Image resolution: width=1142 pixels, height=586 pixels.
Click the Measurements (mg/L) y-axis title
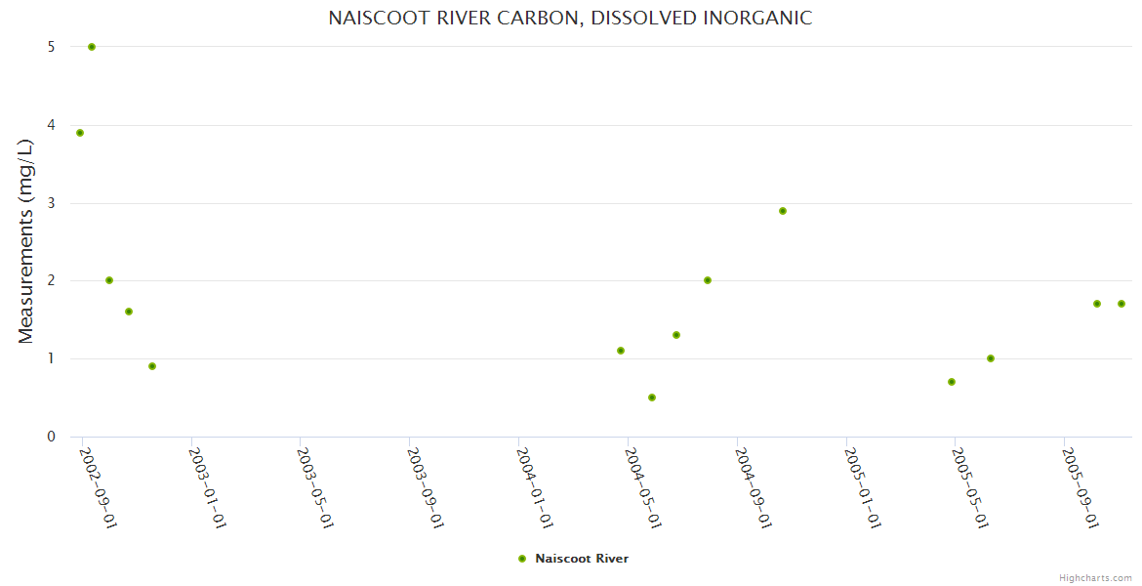click(x=26, y=240)
